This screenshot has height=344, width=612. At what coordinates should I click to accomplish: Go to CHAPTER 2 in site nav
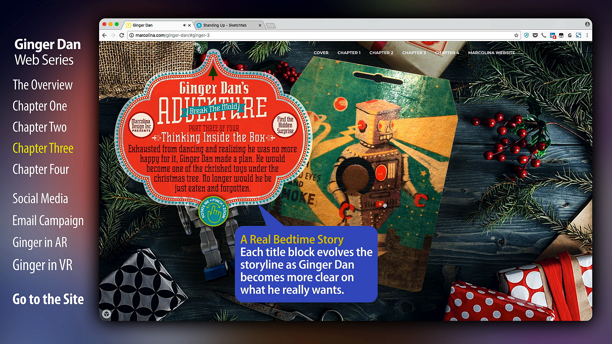coord(381,53)
